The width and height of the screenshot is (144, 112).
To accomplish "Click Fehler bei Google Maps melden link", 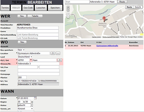I will click(131, 37).
